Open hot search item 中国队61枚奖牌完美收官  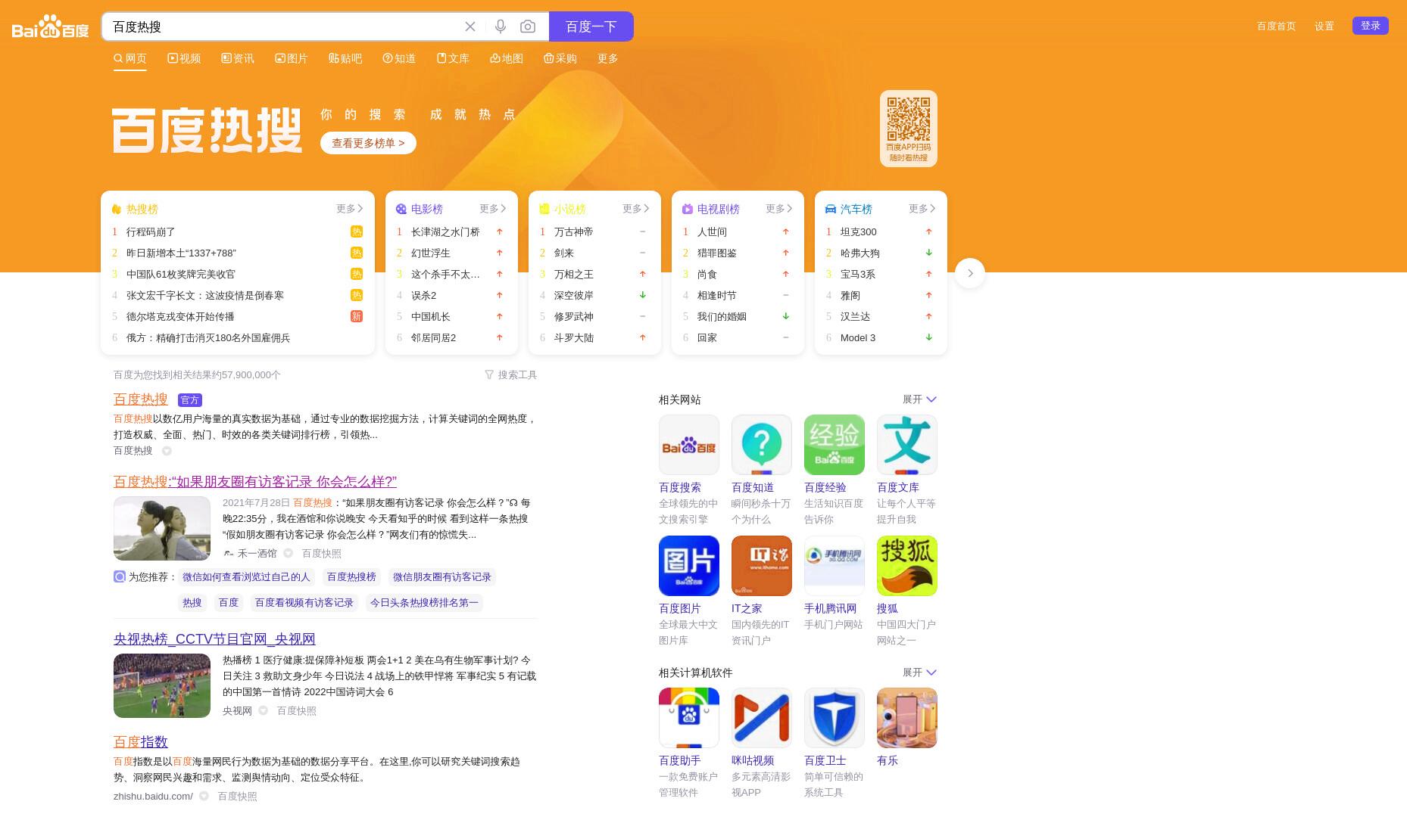(181, 274)
